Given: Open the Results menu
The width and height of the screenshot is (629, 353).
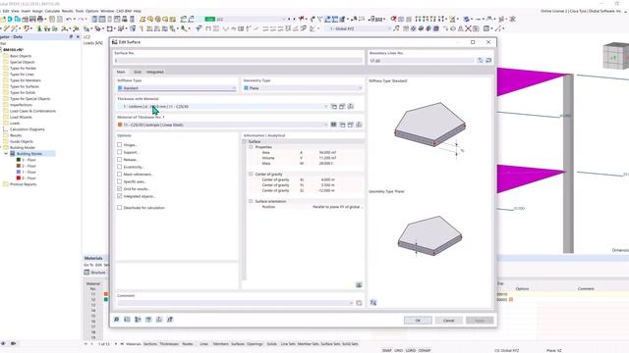Looking at the screenshot, I should click(68, 11).
